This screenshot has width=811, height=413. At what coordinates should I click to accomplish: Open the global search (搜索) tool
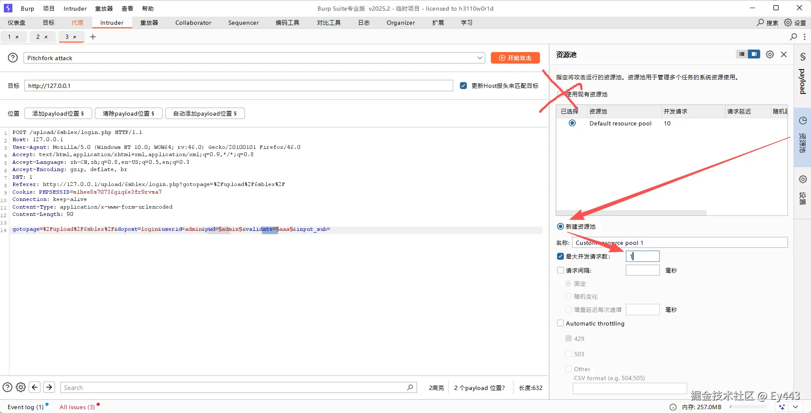(x=767, y=23)
